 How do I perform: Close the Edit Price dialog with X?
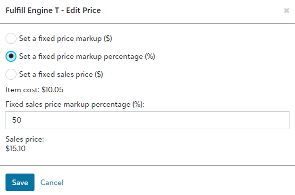pyautogui.click(x=286, y=10)
